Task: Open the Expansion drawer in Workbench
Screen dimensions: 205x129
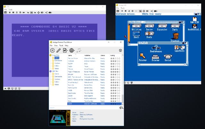Action: tap(162, 27)
